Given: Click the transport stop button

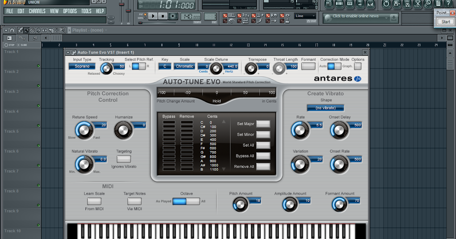Looking at the screenshot, I should (163, 16).
